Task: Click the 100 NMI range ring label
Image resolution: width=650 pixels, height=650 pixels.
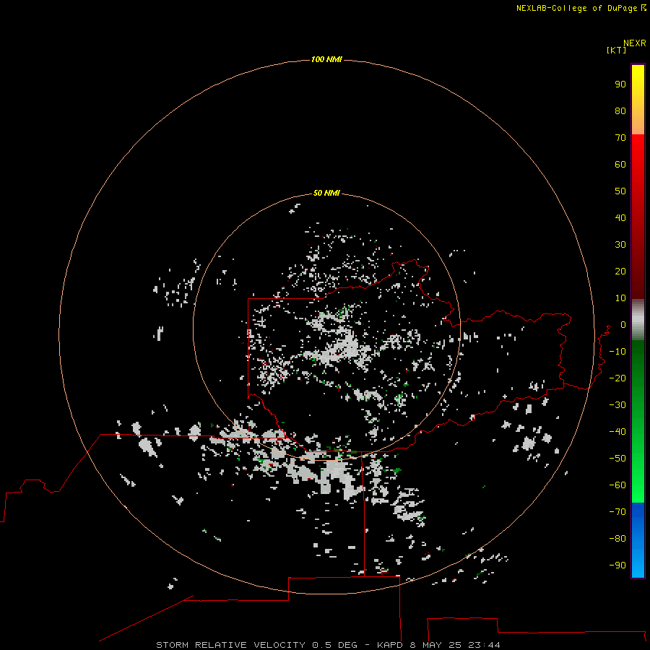Action: (x=326, y=59)
